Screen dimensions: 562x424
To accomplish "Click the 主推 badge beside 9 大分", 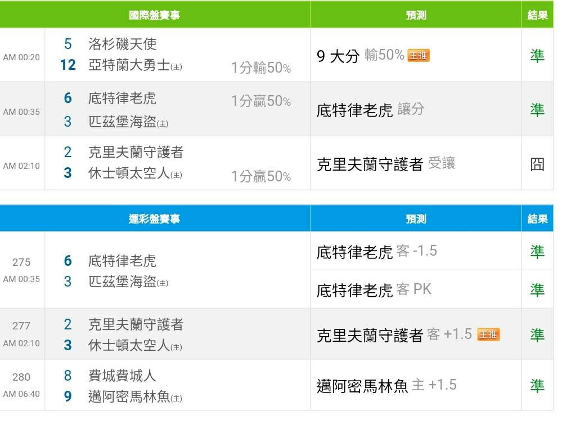I will coord(419,56).
